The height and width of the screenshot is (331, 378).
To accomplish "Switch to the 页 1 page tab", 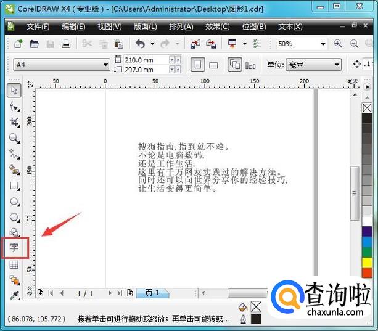I will click(152, 293).
